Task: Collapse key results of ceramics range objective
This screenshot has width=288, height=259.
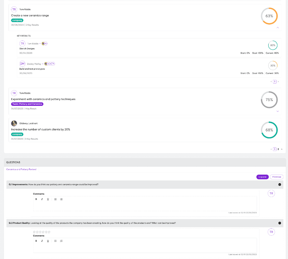Action: (x=278, y=28)
